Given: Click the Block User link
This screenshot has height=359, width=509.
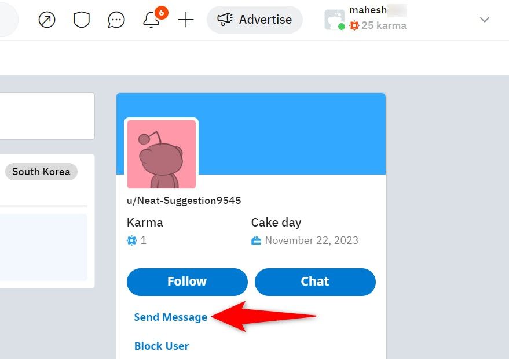Looking at the screenshot, I should (x=162, y=346).
